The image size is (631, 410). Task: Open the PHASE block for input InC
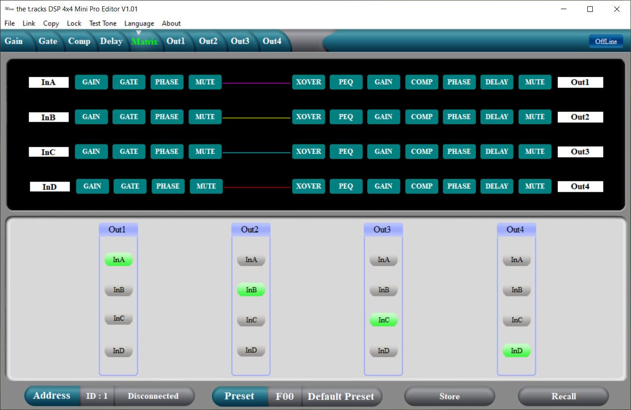point(167,151)
